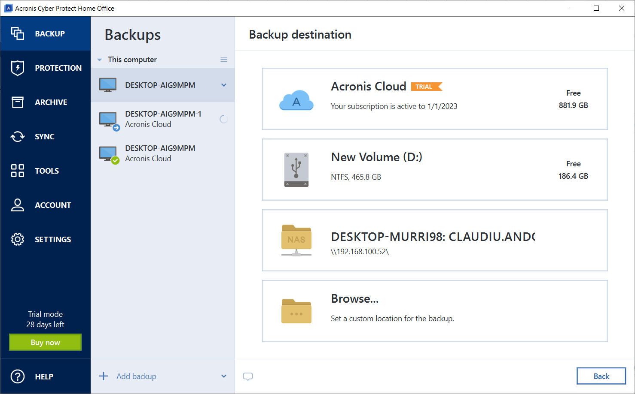Select DESKTOP-MURRI98 NAS destination
Screen dimensions: 635x394
pyautogui.click(x=435, y=240)
